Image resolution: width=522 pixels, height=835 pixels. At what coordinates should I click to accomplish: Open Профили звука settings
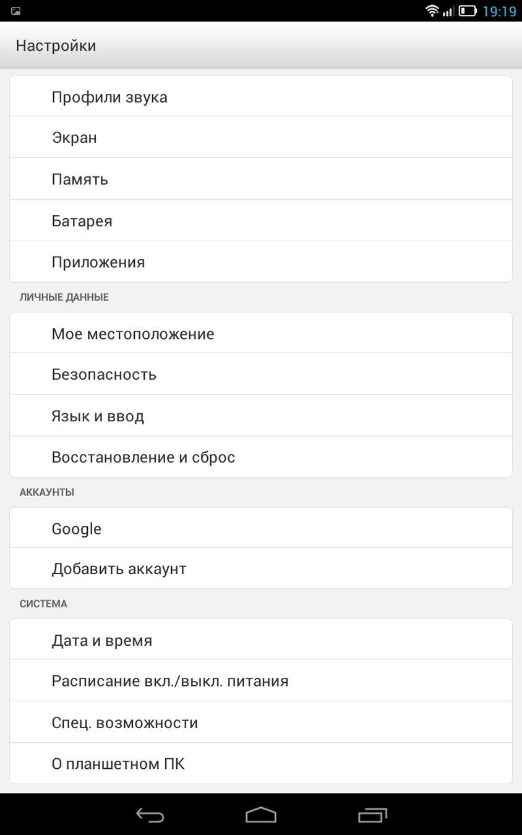tap(261, 97)
